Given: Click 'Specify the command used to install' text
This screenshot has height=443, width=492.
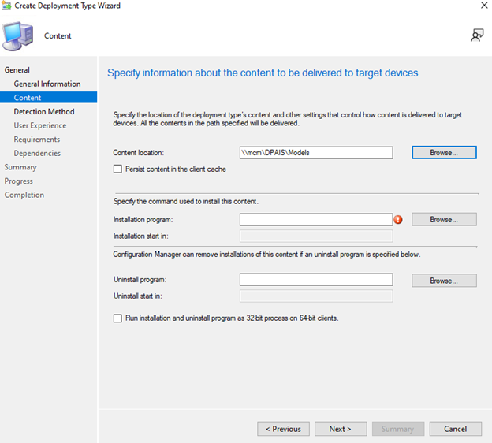Looking at the screenshot, I should (x=186, y=202).
